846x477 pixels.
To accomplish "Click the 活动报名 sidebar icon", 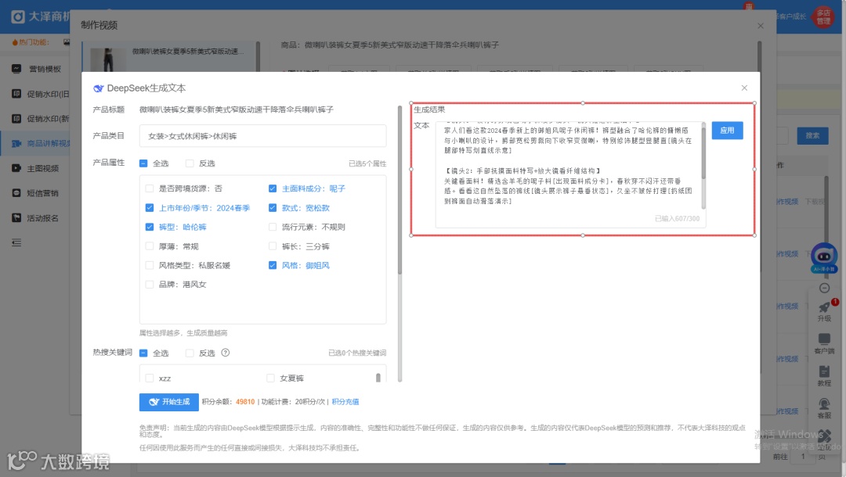I will coord(16,217).
